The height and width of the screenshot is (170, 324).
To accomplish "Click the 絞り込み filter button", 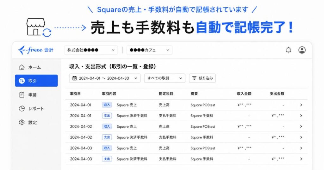I will click(x=202, y=78).
